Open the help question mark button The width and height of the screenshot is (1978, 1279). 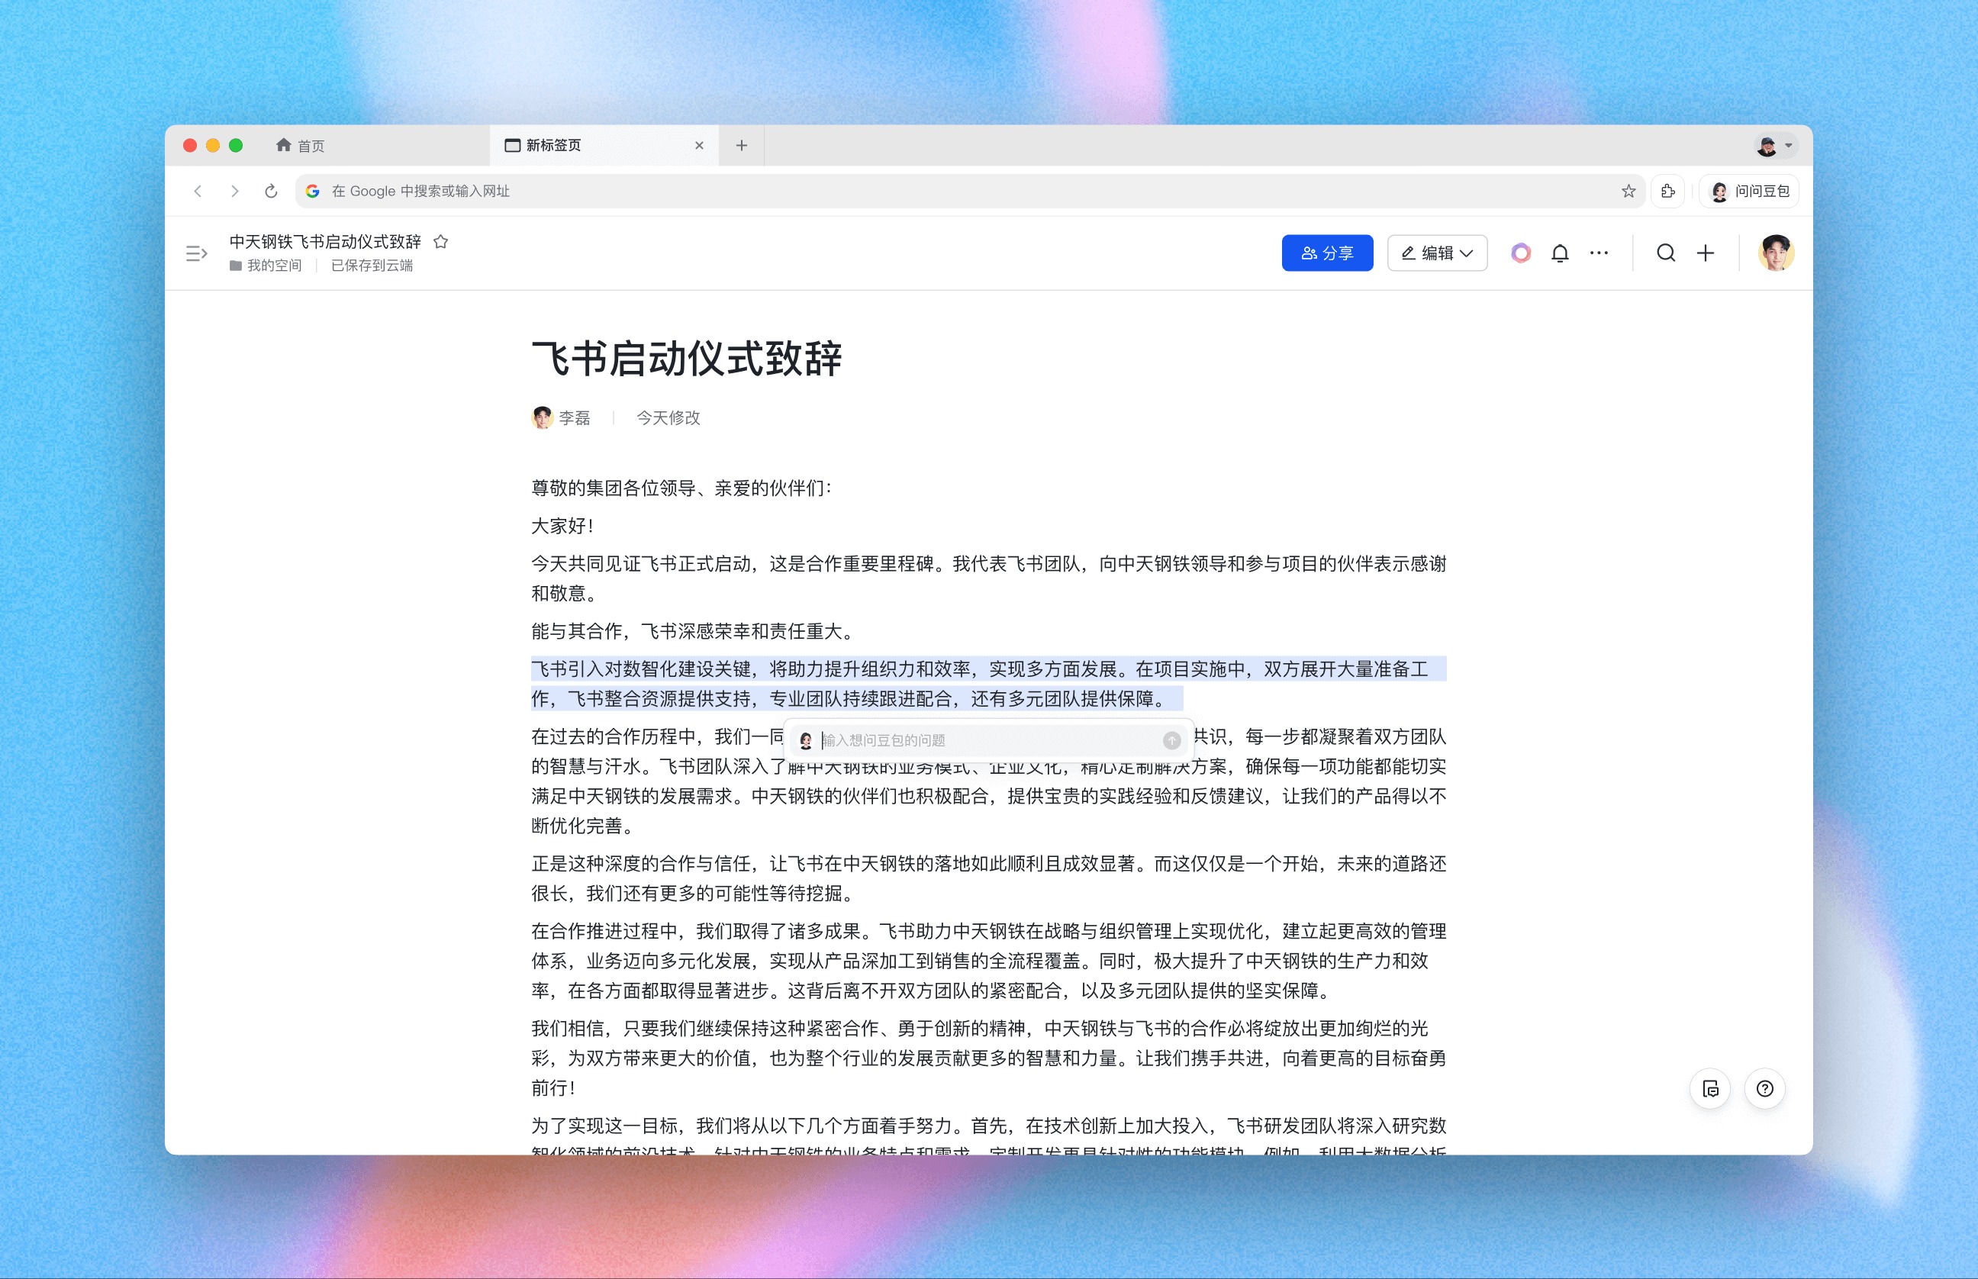1764,1089
